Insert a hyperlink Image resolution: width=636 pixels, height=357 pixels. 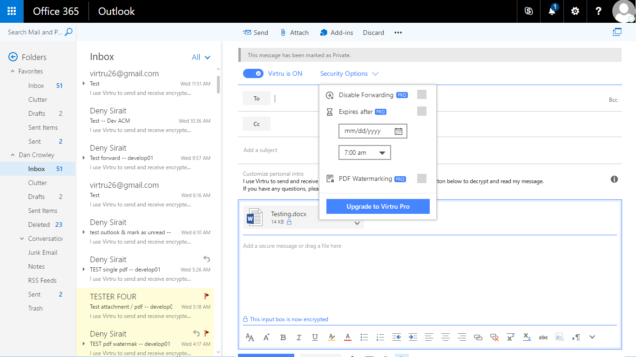click(x=478, y=337)
